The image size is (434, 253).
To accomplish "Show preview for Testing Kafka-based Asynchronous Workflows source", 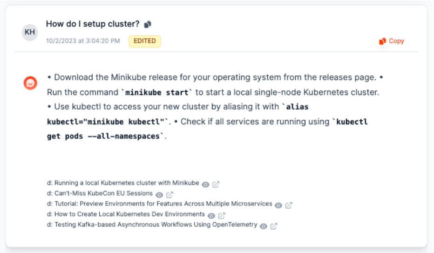I will (264, 226).
